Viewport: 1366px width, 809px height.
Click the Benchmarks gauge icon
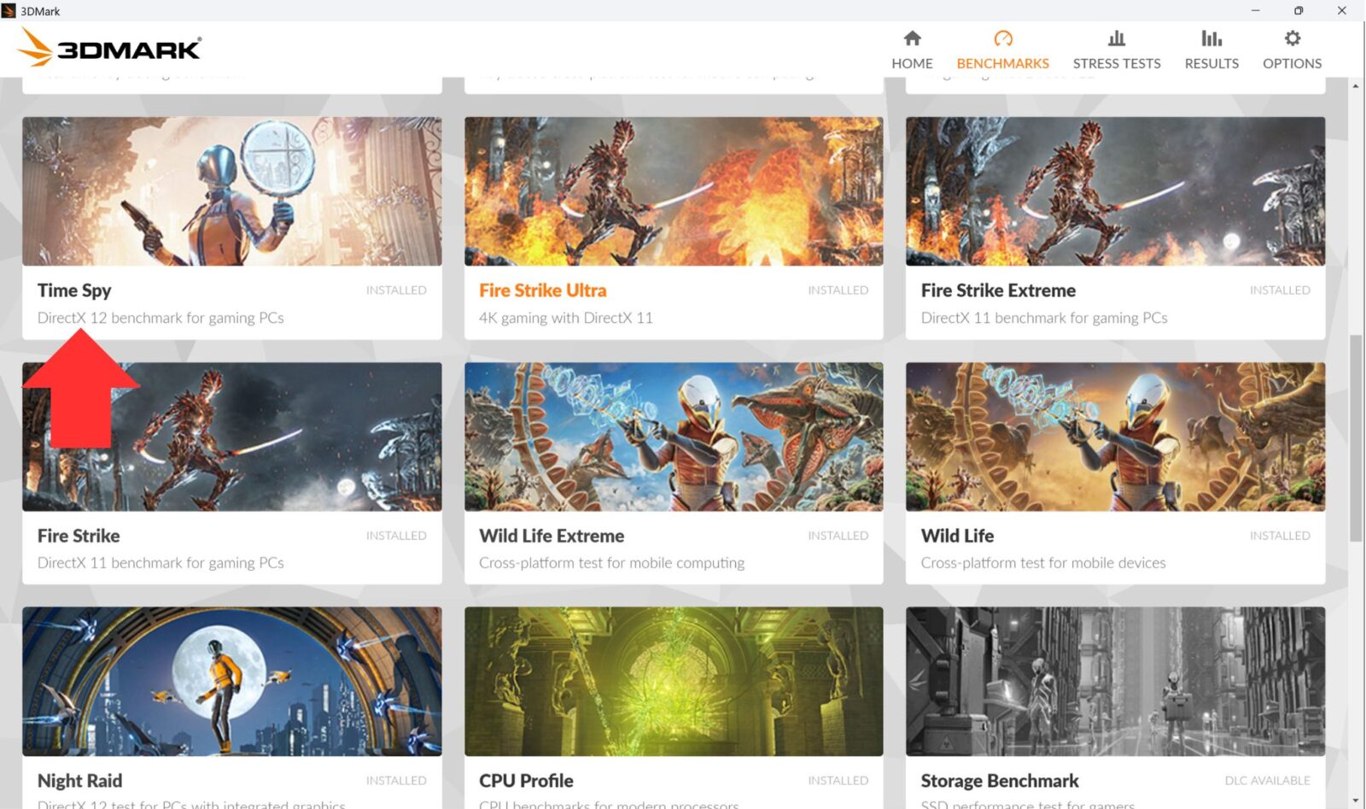click(1002, 38)
